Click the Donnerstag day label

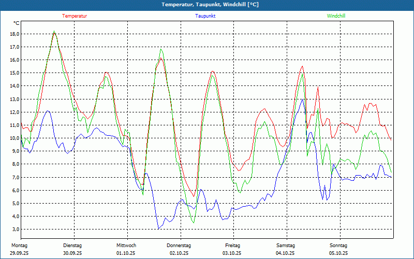(x=179, y=245)
